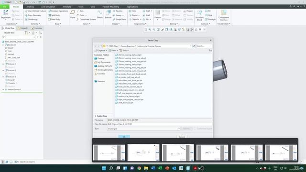Switch to the Analysis tab
This screenshot has height=172, width=306.
click(x=30, y=7)
